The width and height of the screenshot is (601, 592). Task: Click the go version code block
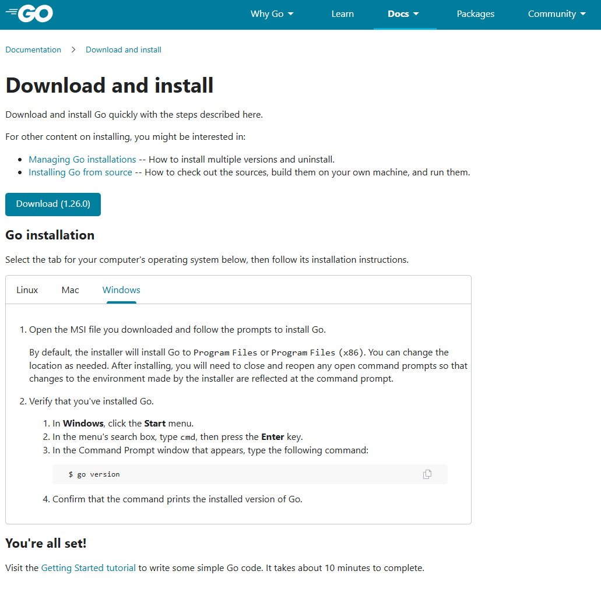[x=233, y=474]
